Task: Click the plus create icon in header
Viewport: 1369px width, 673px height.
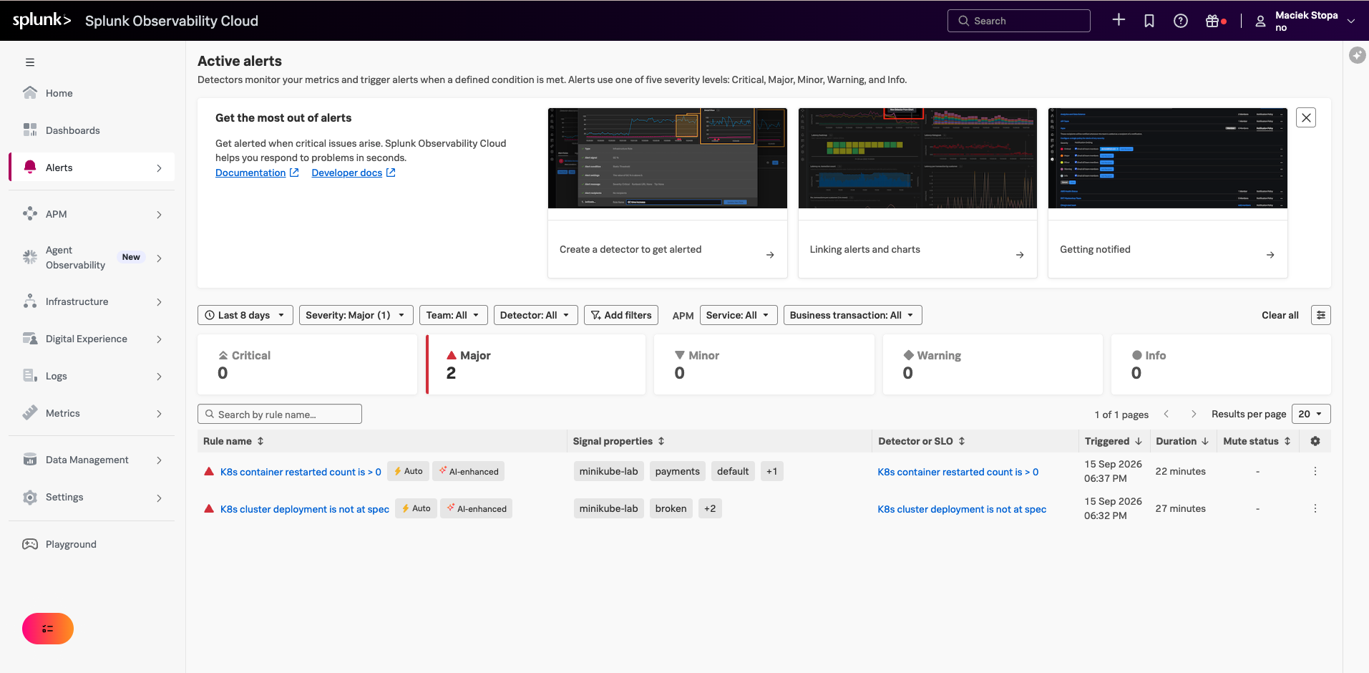Action: point(1119,20)
